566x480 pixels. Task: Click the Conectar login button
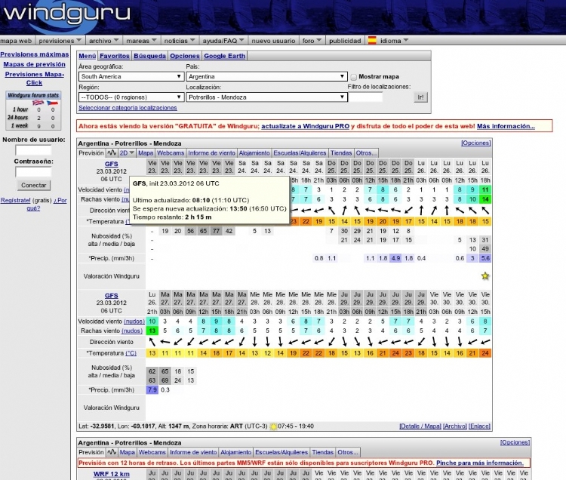pyautogui.click(x=33, y=185)
